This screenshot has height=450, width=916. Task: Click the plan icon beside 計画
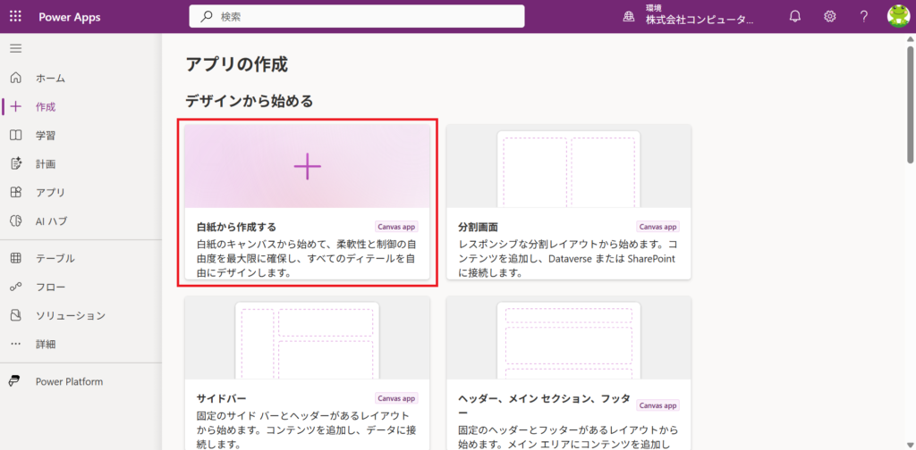click(x=16, y=163)
